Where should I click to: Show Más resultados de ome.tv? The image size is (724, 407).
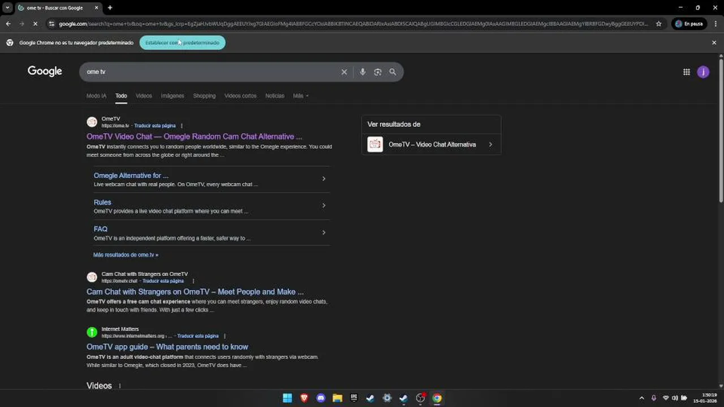coord(126,255)
